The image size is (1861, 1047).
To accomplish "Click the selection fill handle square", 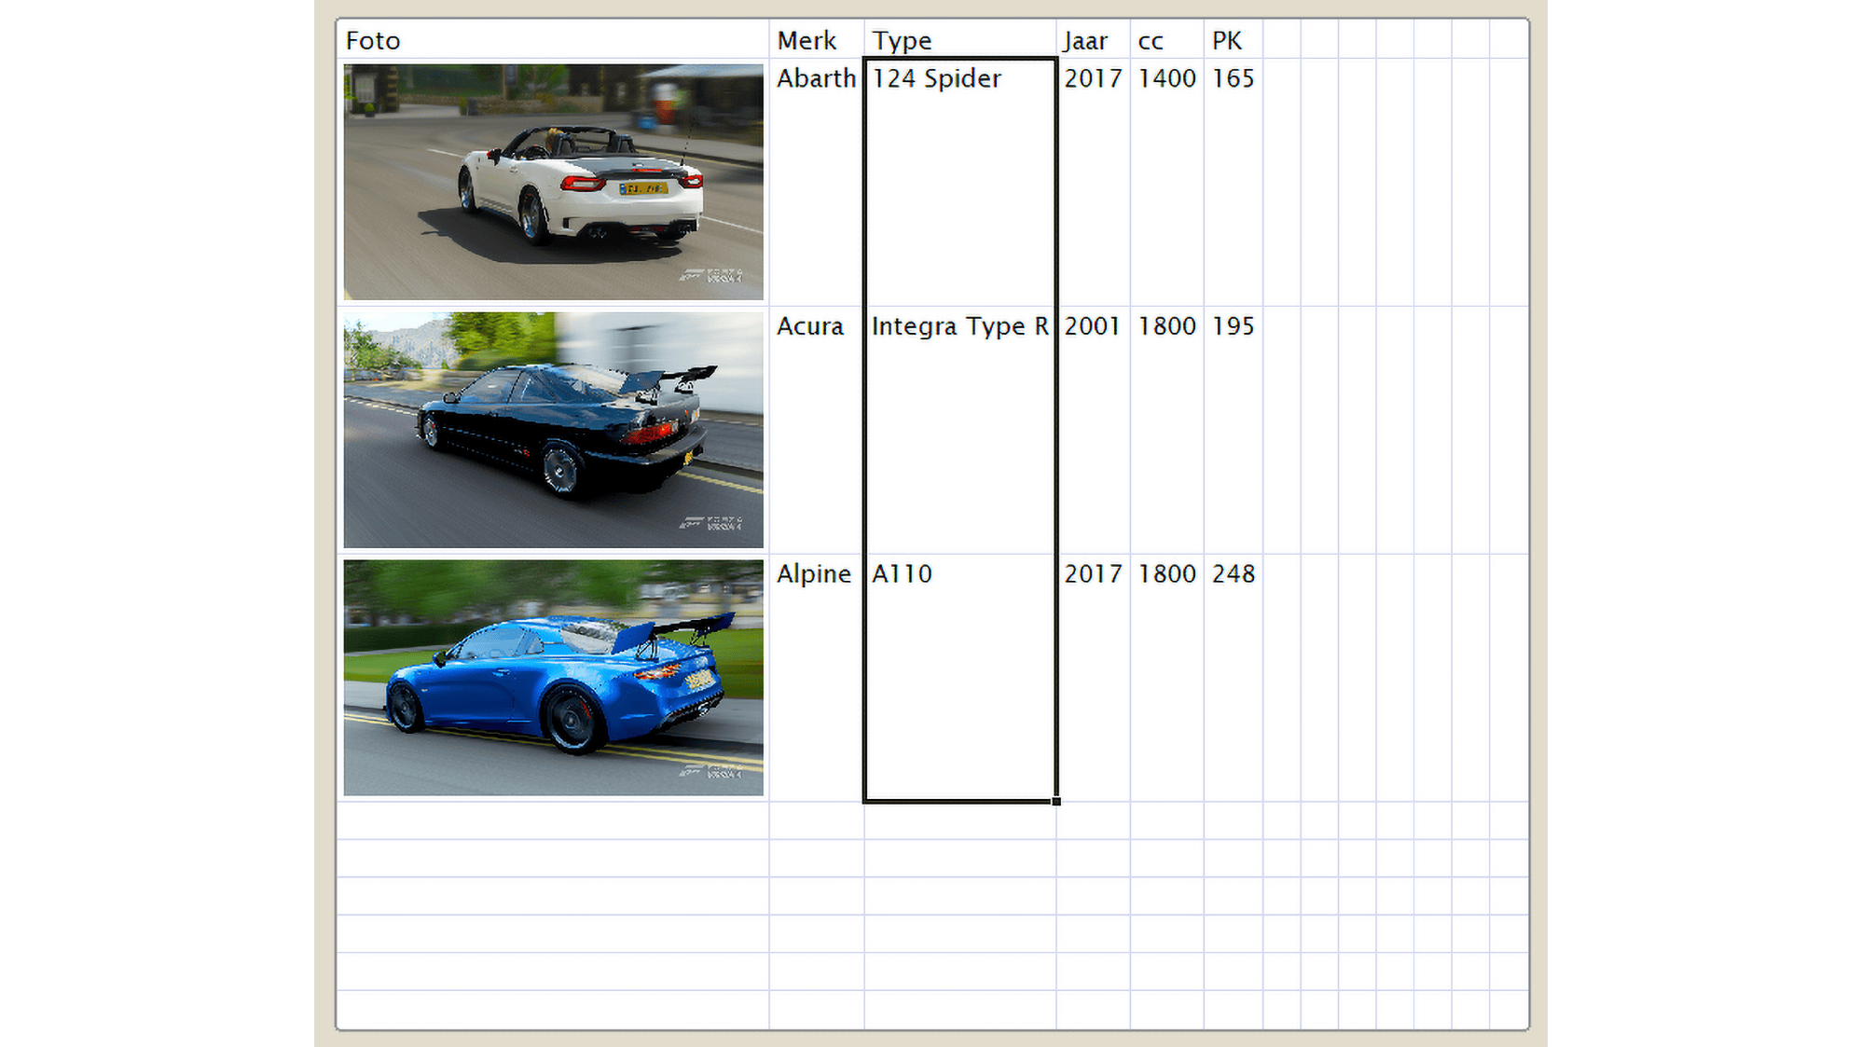I will [1056, 801].
